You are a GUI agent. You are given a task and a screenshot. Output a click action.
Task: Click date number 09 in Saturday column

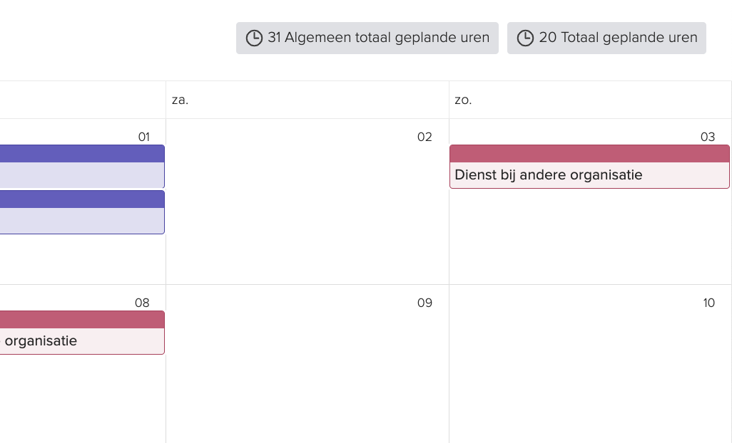click(425, 303)
